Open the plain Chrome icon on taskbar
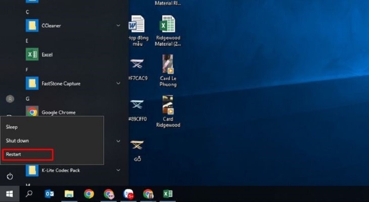Viewport: 369px width, 202px height. (89, 194)
